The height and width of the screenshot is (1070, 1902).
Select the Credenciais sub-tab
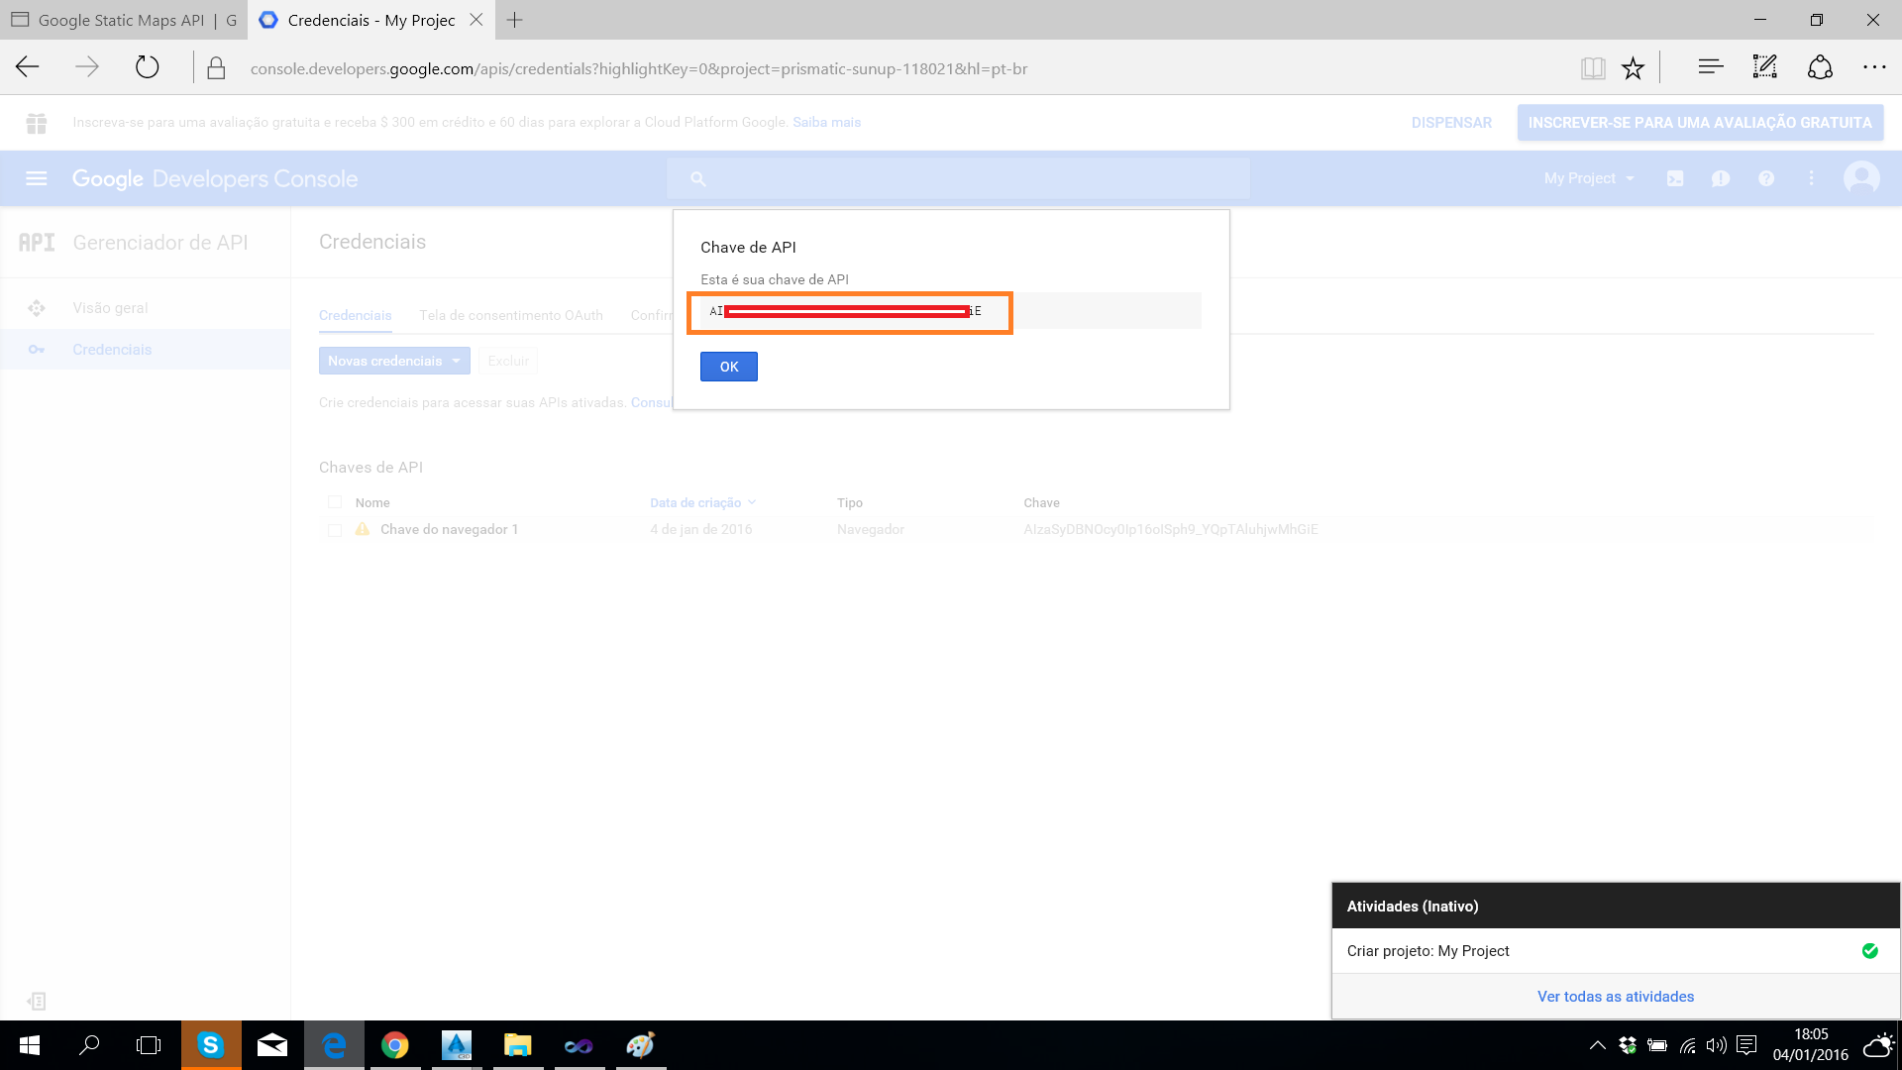click(355, 315)
